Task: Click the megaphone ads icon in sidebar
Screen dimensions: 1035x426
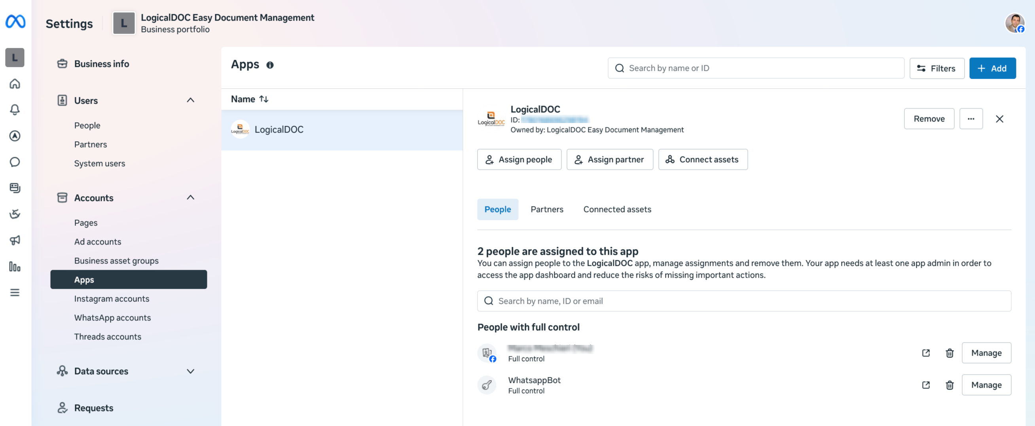Action: tap(15, 240)
